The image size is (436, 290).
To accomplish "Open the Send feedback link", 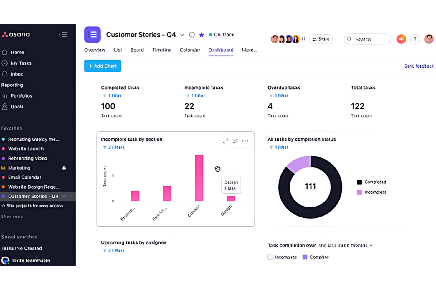I will click(x=419, y=66).
